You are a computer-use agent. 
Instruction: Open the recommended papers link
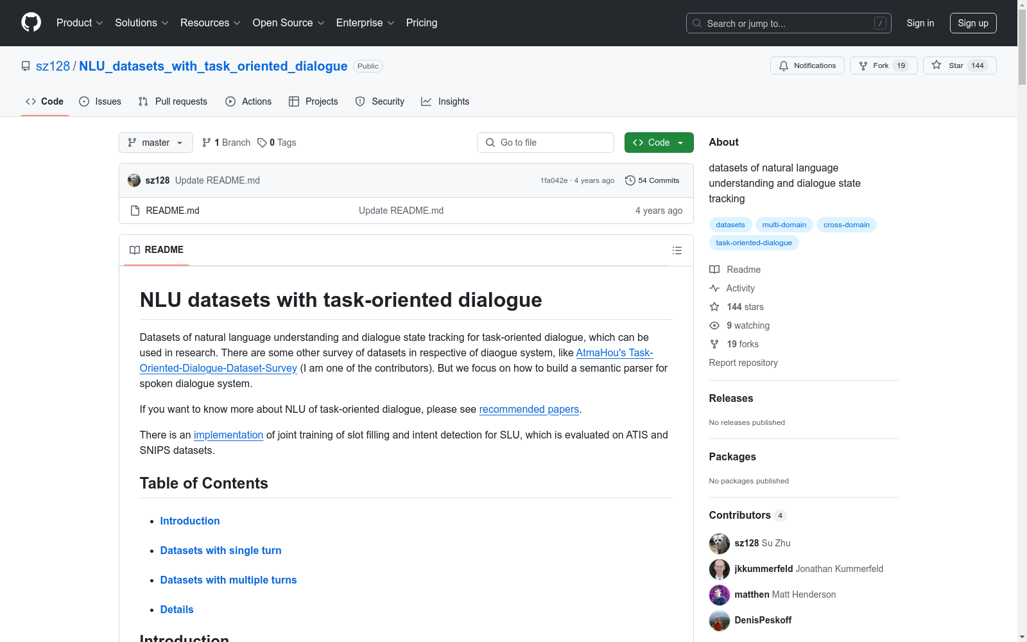529,409
